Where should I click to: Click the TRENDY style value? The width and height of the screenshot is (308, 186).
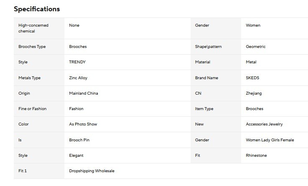[77, 62]
